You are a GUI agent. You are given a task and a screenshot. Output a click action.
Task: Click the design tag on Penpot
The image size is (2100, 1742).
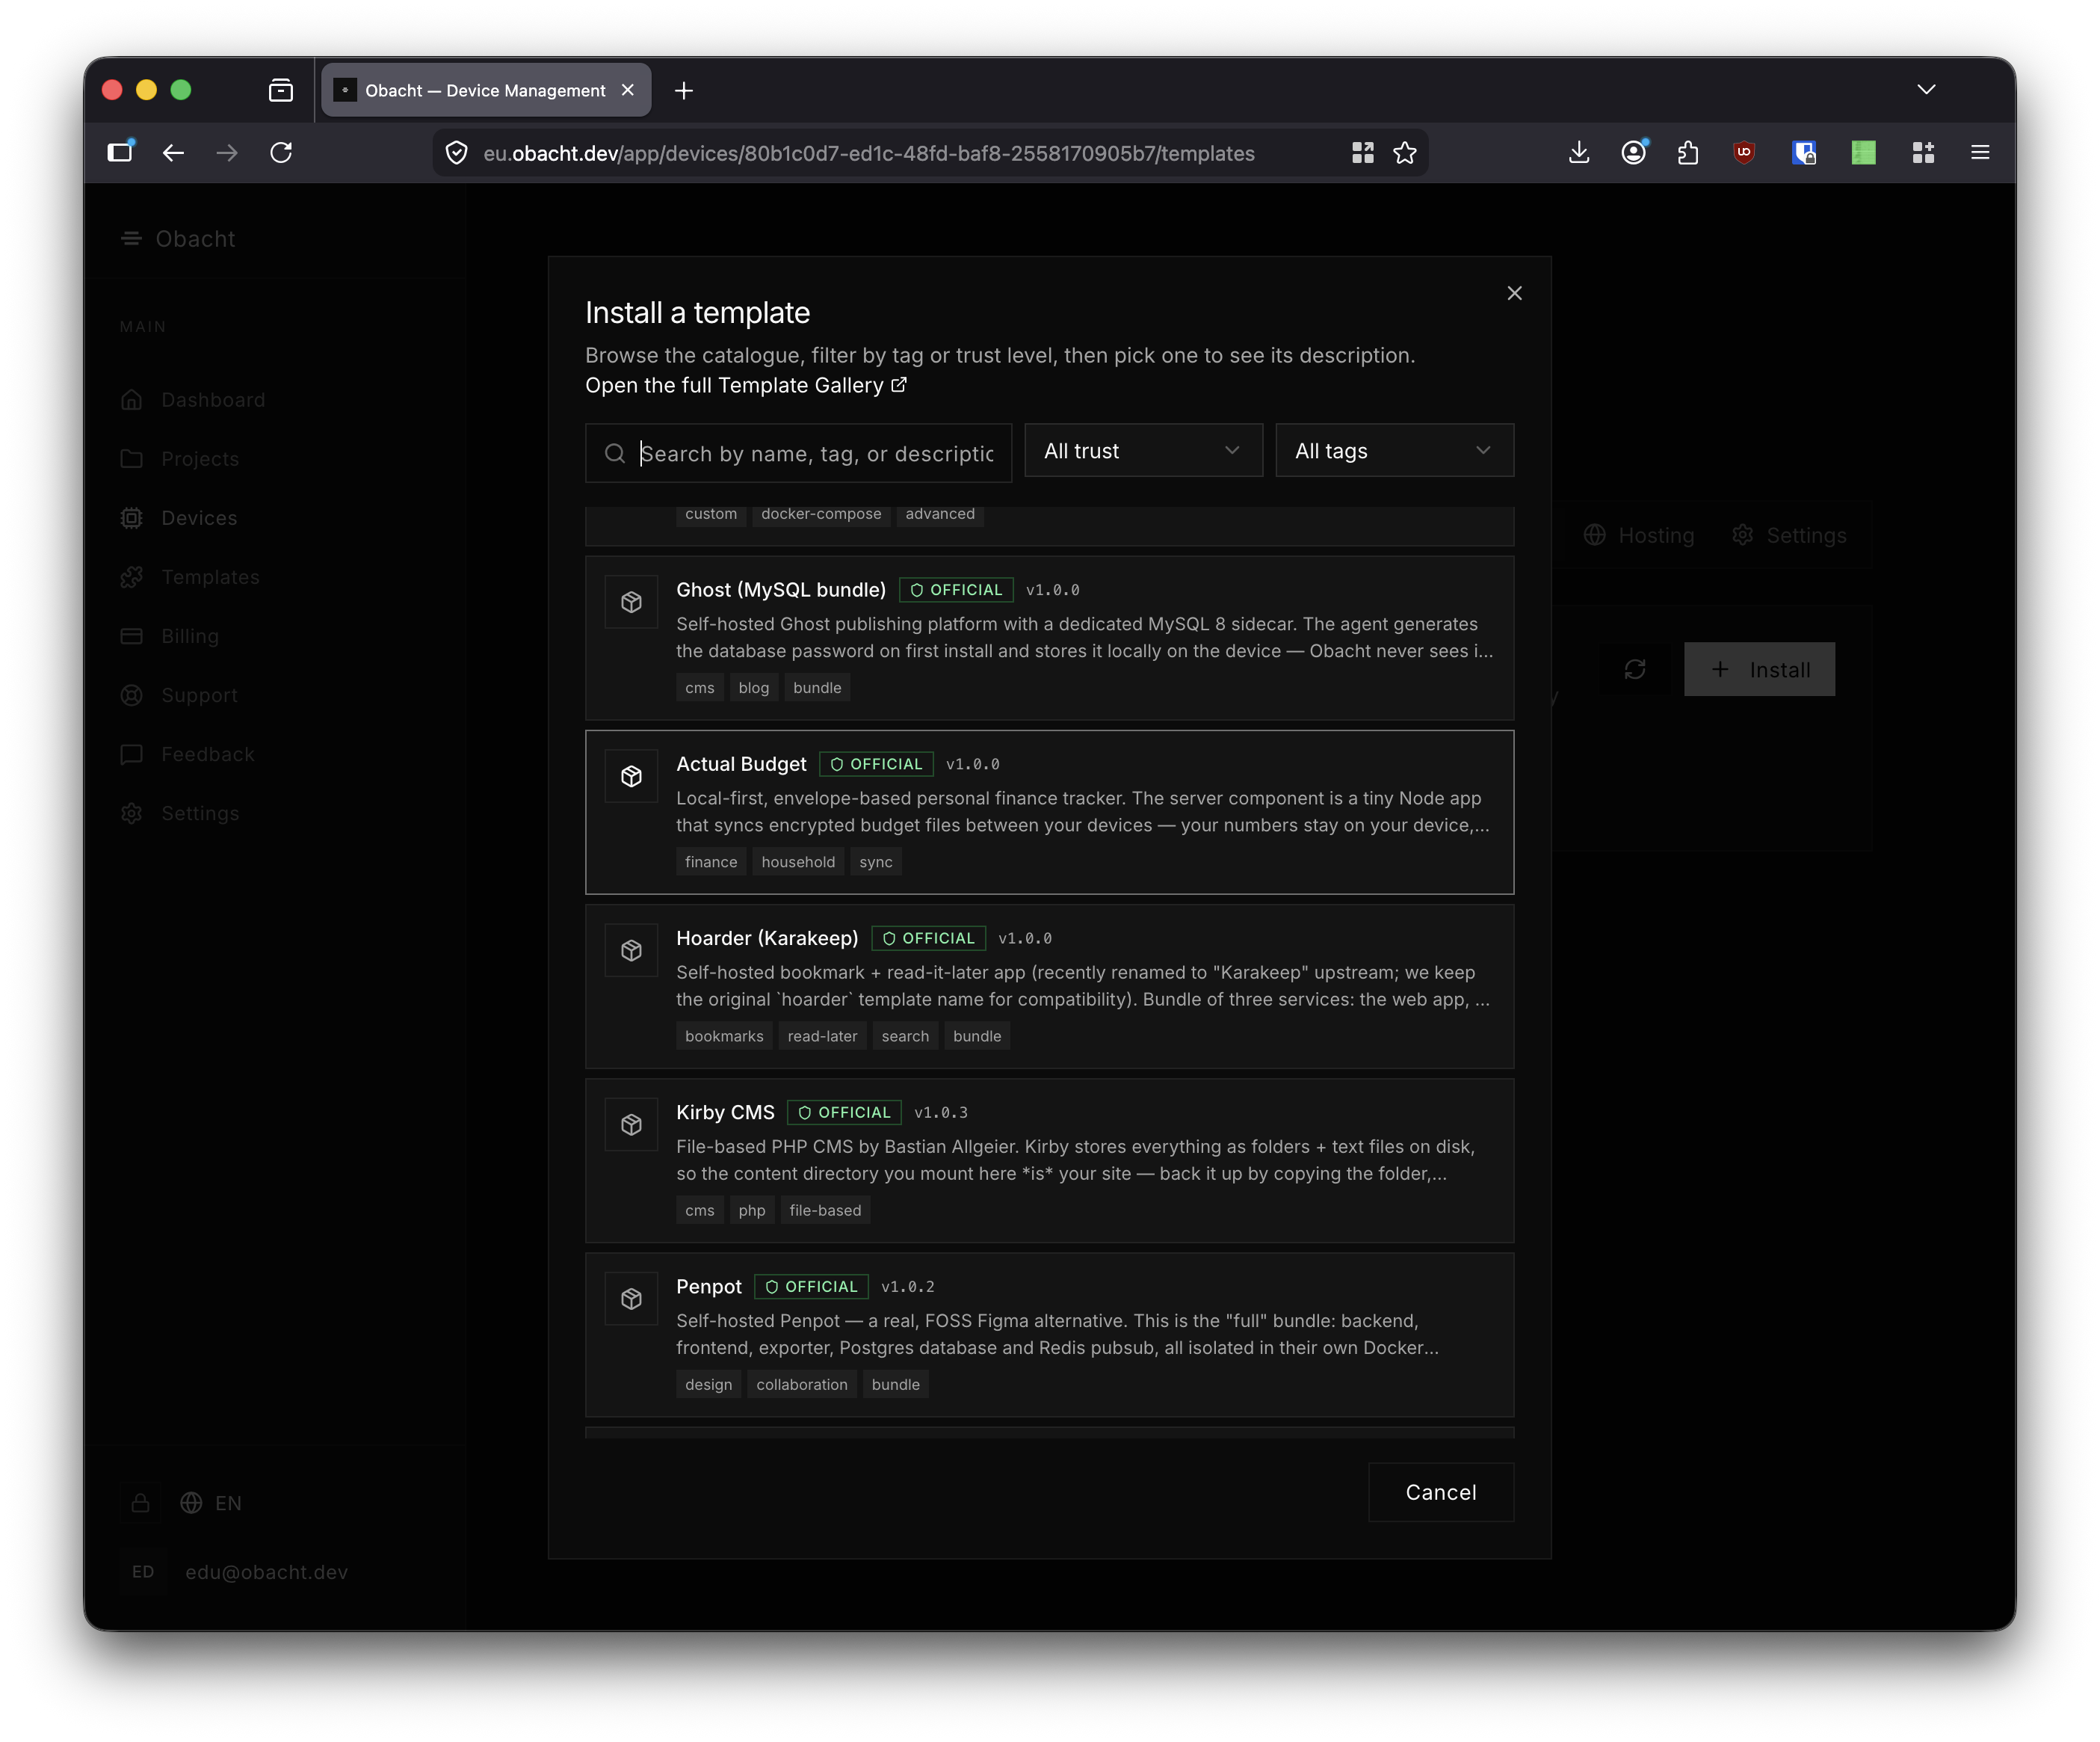[709, 1384]
